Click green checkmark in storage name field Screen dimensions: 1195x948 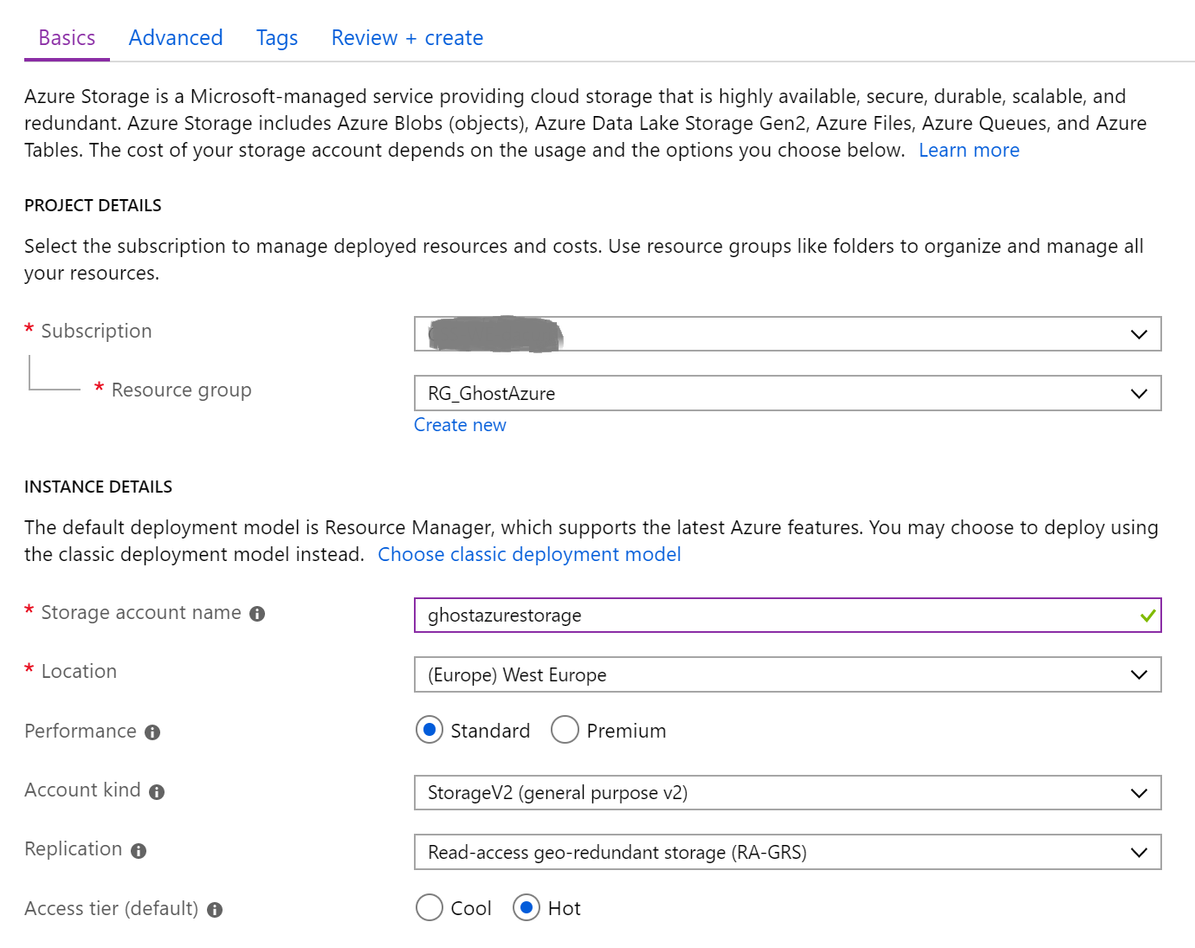point(1147,616)
